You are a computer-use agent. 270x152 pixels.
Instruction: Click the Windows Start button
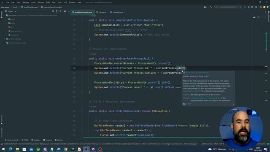point(3,149)
